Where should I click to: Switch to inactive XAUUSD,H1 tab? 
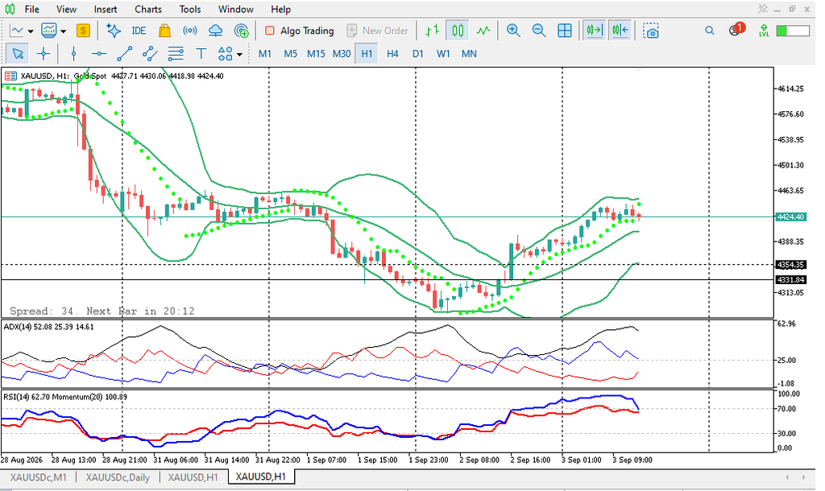click(193, 477)
